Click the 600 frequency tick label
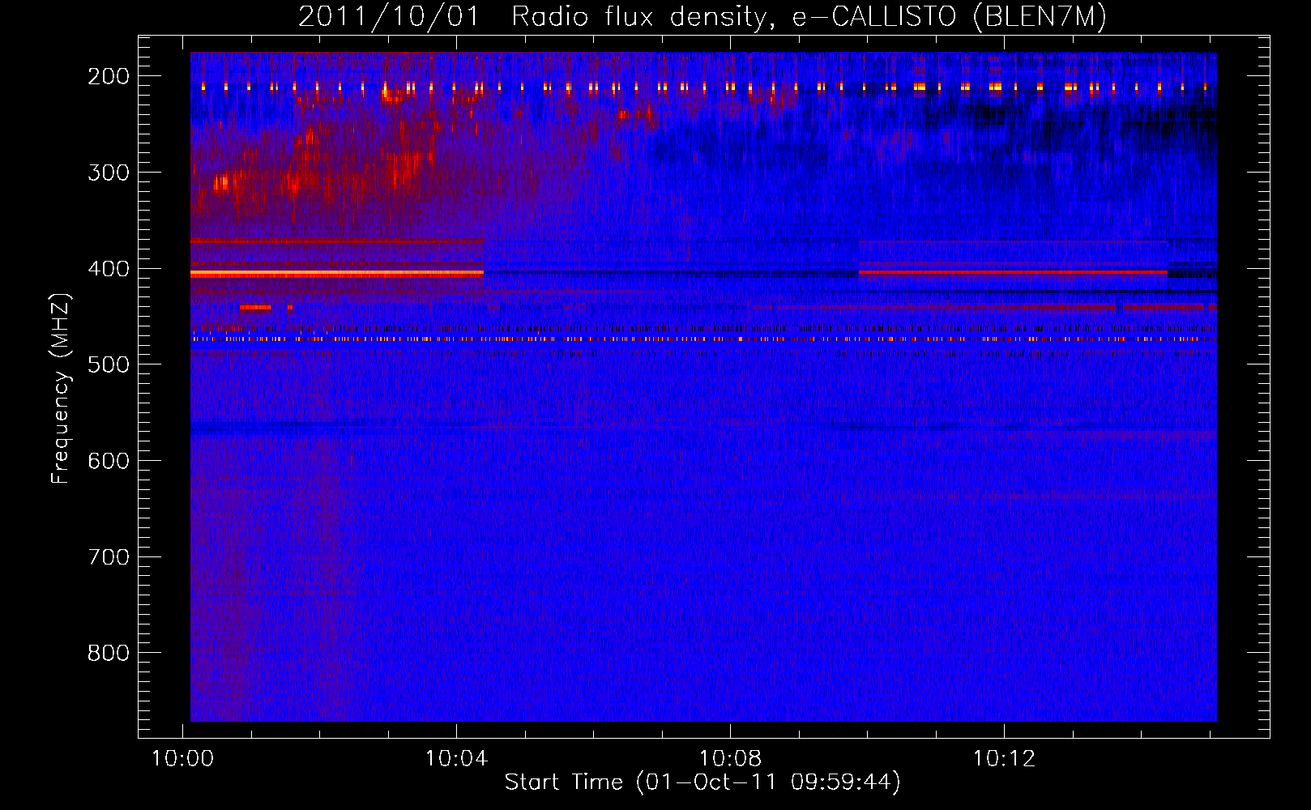 click(x=109, y=461)
